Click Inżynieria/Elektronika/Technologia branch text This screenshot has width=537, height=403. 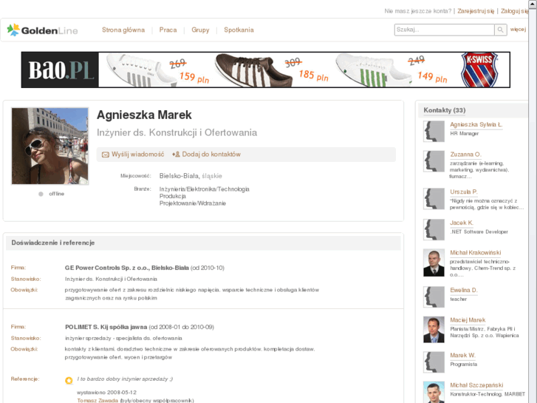(x=204, y=189)
